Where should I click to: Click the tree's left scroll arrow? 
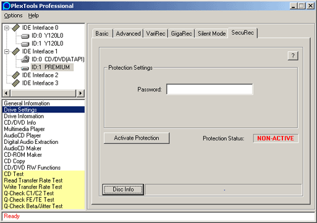pos(6,93)
